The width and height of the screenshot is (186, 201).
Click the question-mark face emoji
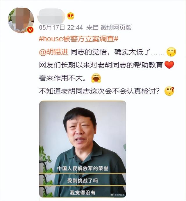click(169, 91)
